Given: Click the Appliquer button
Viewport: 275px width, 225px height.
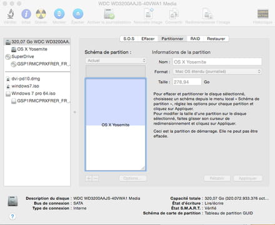Looking at the screenshot, I should pyautogui.click(x=247, y=178).
